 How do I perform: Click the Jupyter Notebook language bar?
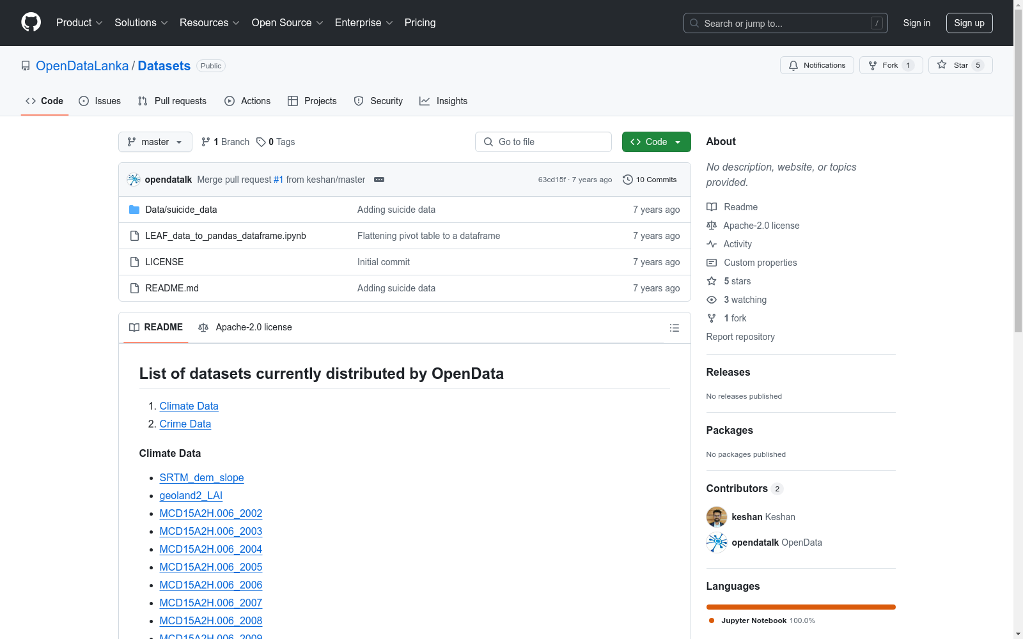tap(801, 607)
